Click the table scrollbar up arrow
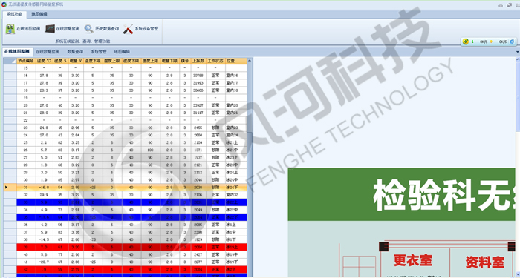520x278 pixels. [x=250, y=61]
